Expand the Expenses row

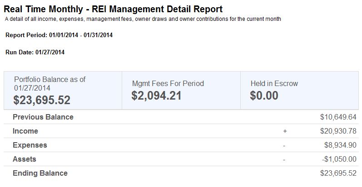(181, 145)
